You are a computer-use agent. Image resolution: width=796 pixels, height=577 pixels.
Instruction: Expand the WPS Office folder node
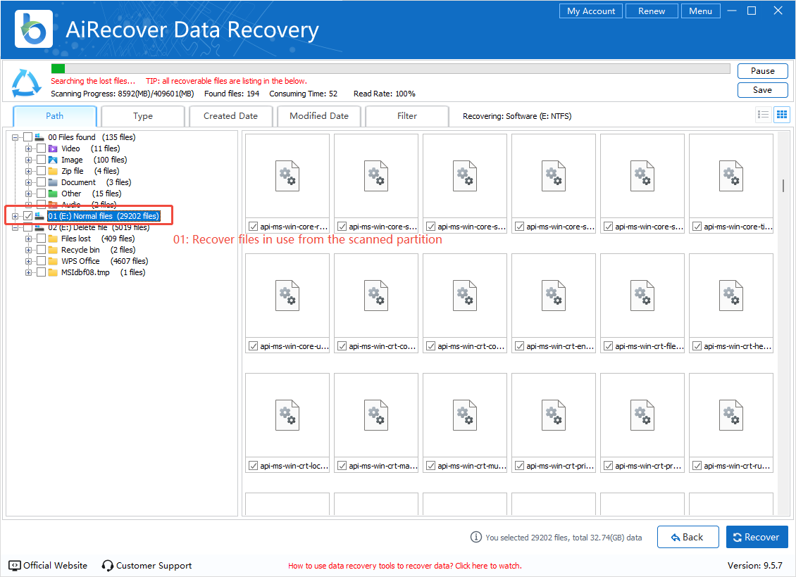coord(29,261)
